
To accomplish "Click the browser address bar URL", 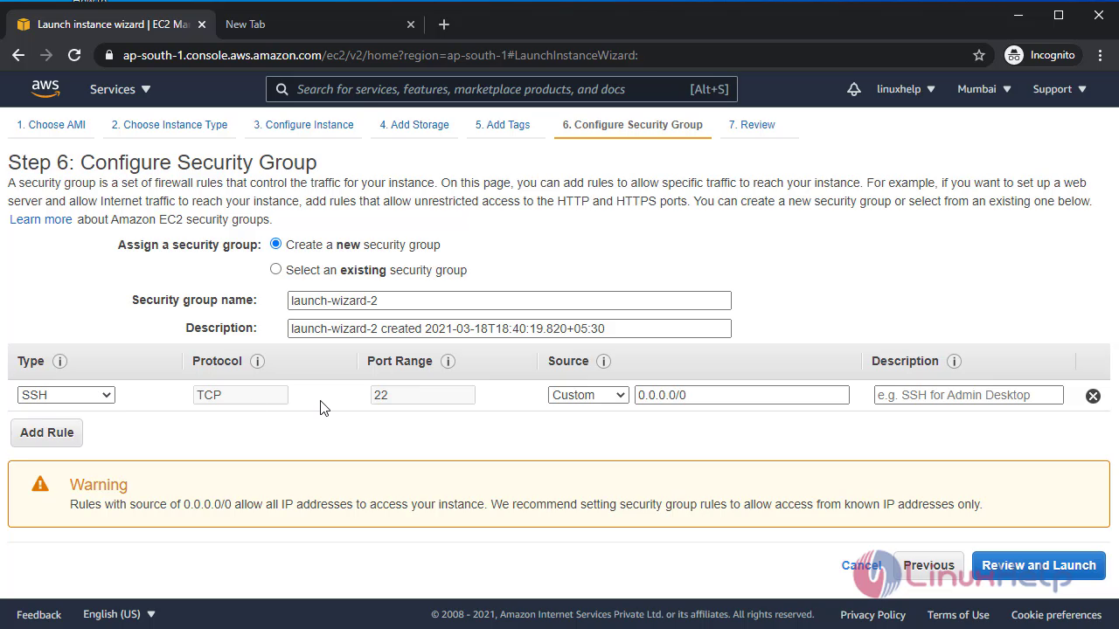I will 380,55.
